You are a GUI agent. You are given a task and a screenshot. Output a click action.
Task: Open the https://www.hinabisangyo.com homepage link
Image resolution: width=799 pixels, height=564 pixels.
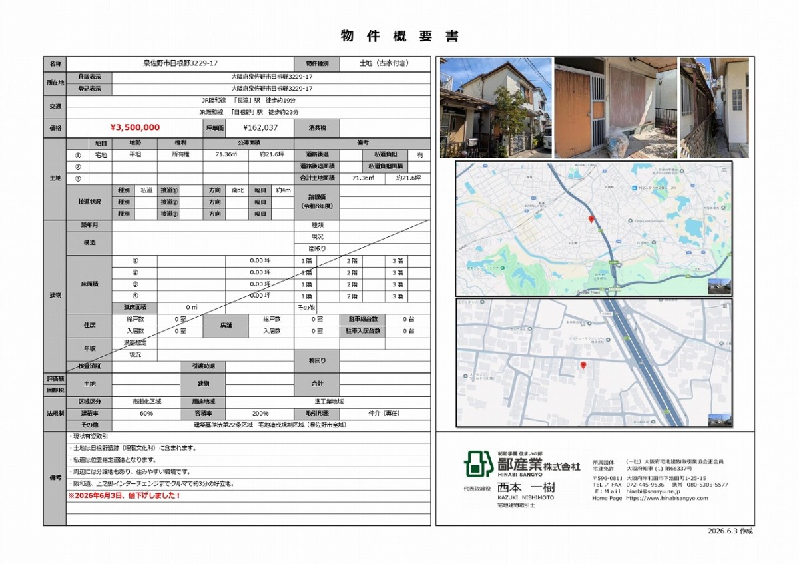666,498
